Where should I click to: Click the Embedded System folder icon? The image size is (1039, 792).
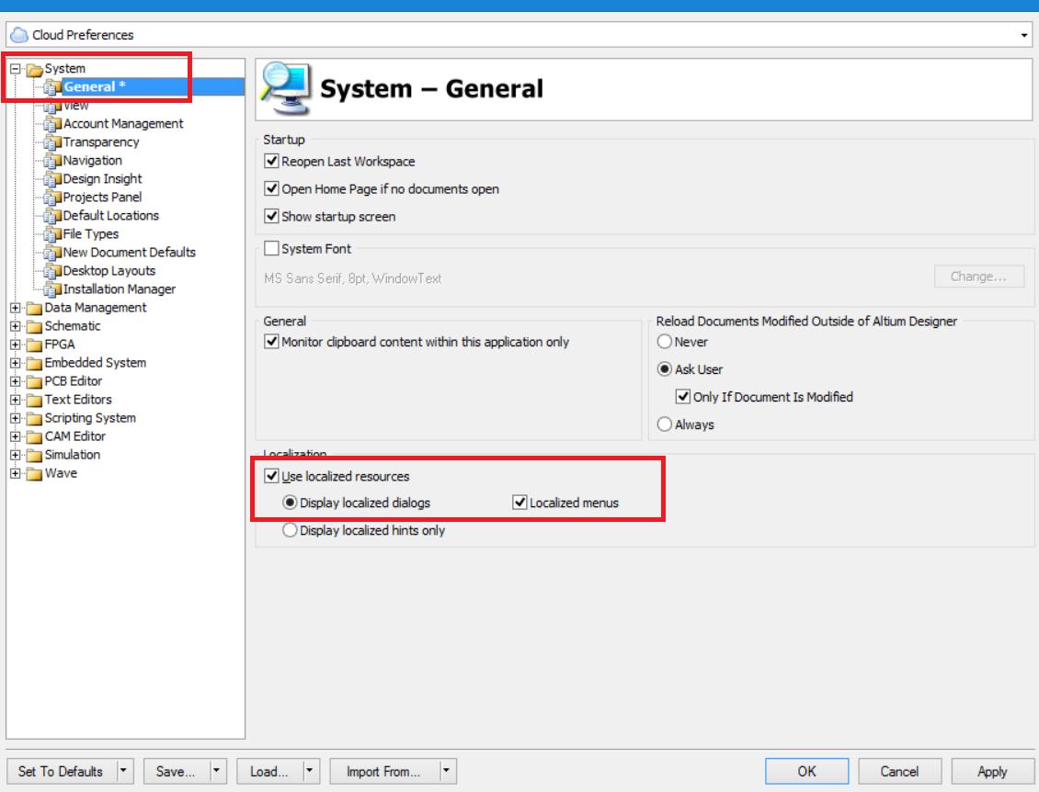[x=34, y=364]
